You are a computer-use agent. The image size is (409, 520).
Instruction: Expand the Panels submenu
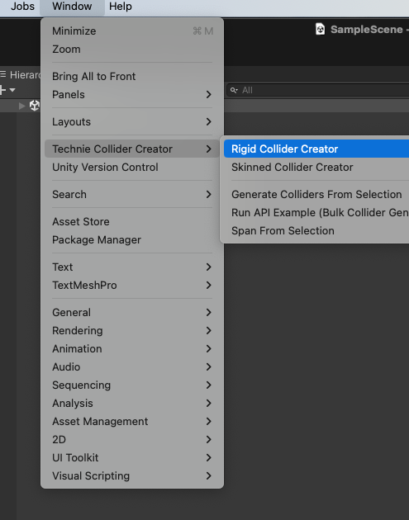click(132, 95)
